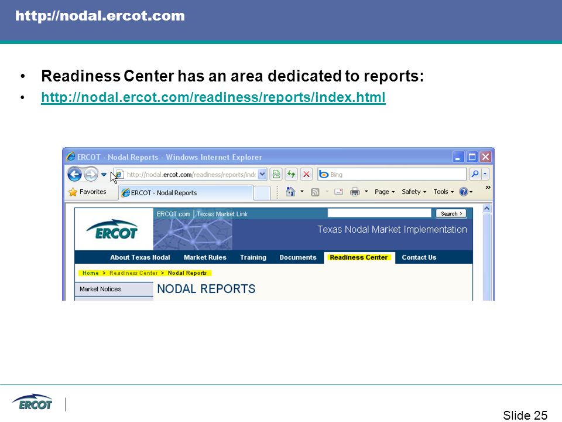Open About Texas Nodal nav item
The width and height of the screenshot is (562, 422).
coord(140,257)
